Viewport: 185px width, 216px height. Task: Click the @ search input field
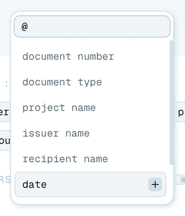pyautogui.click(x=92, y=26)
